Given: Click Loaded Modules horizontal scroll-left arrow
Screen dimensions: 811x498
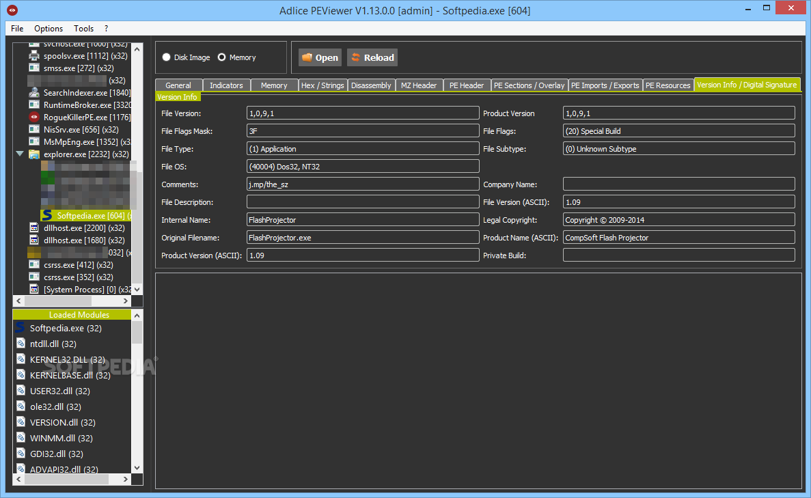Looking at the screenshot, I should tap(19, 480).
